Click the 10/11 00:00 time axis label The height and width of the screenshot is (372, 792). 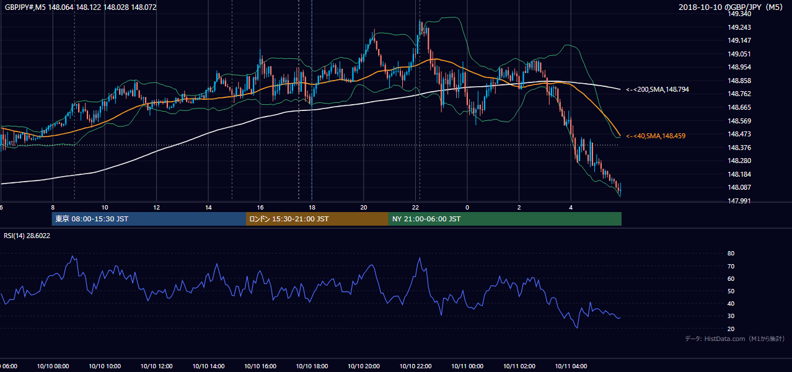[x=467, y=366]
